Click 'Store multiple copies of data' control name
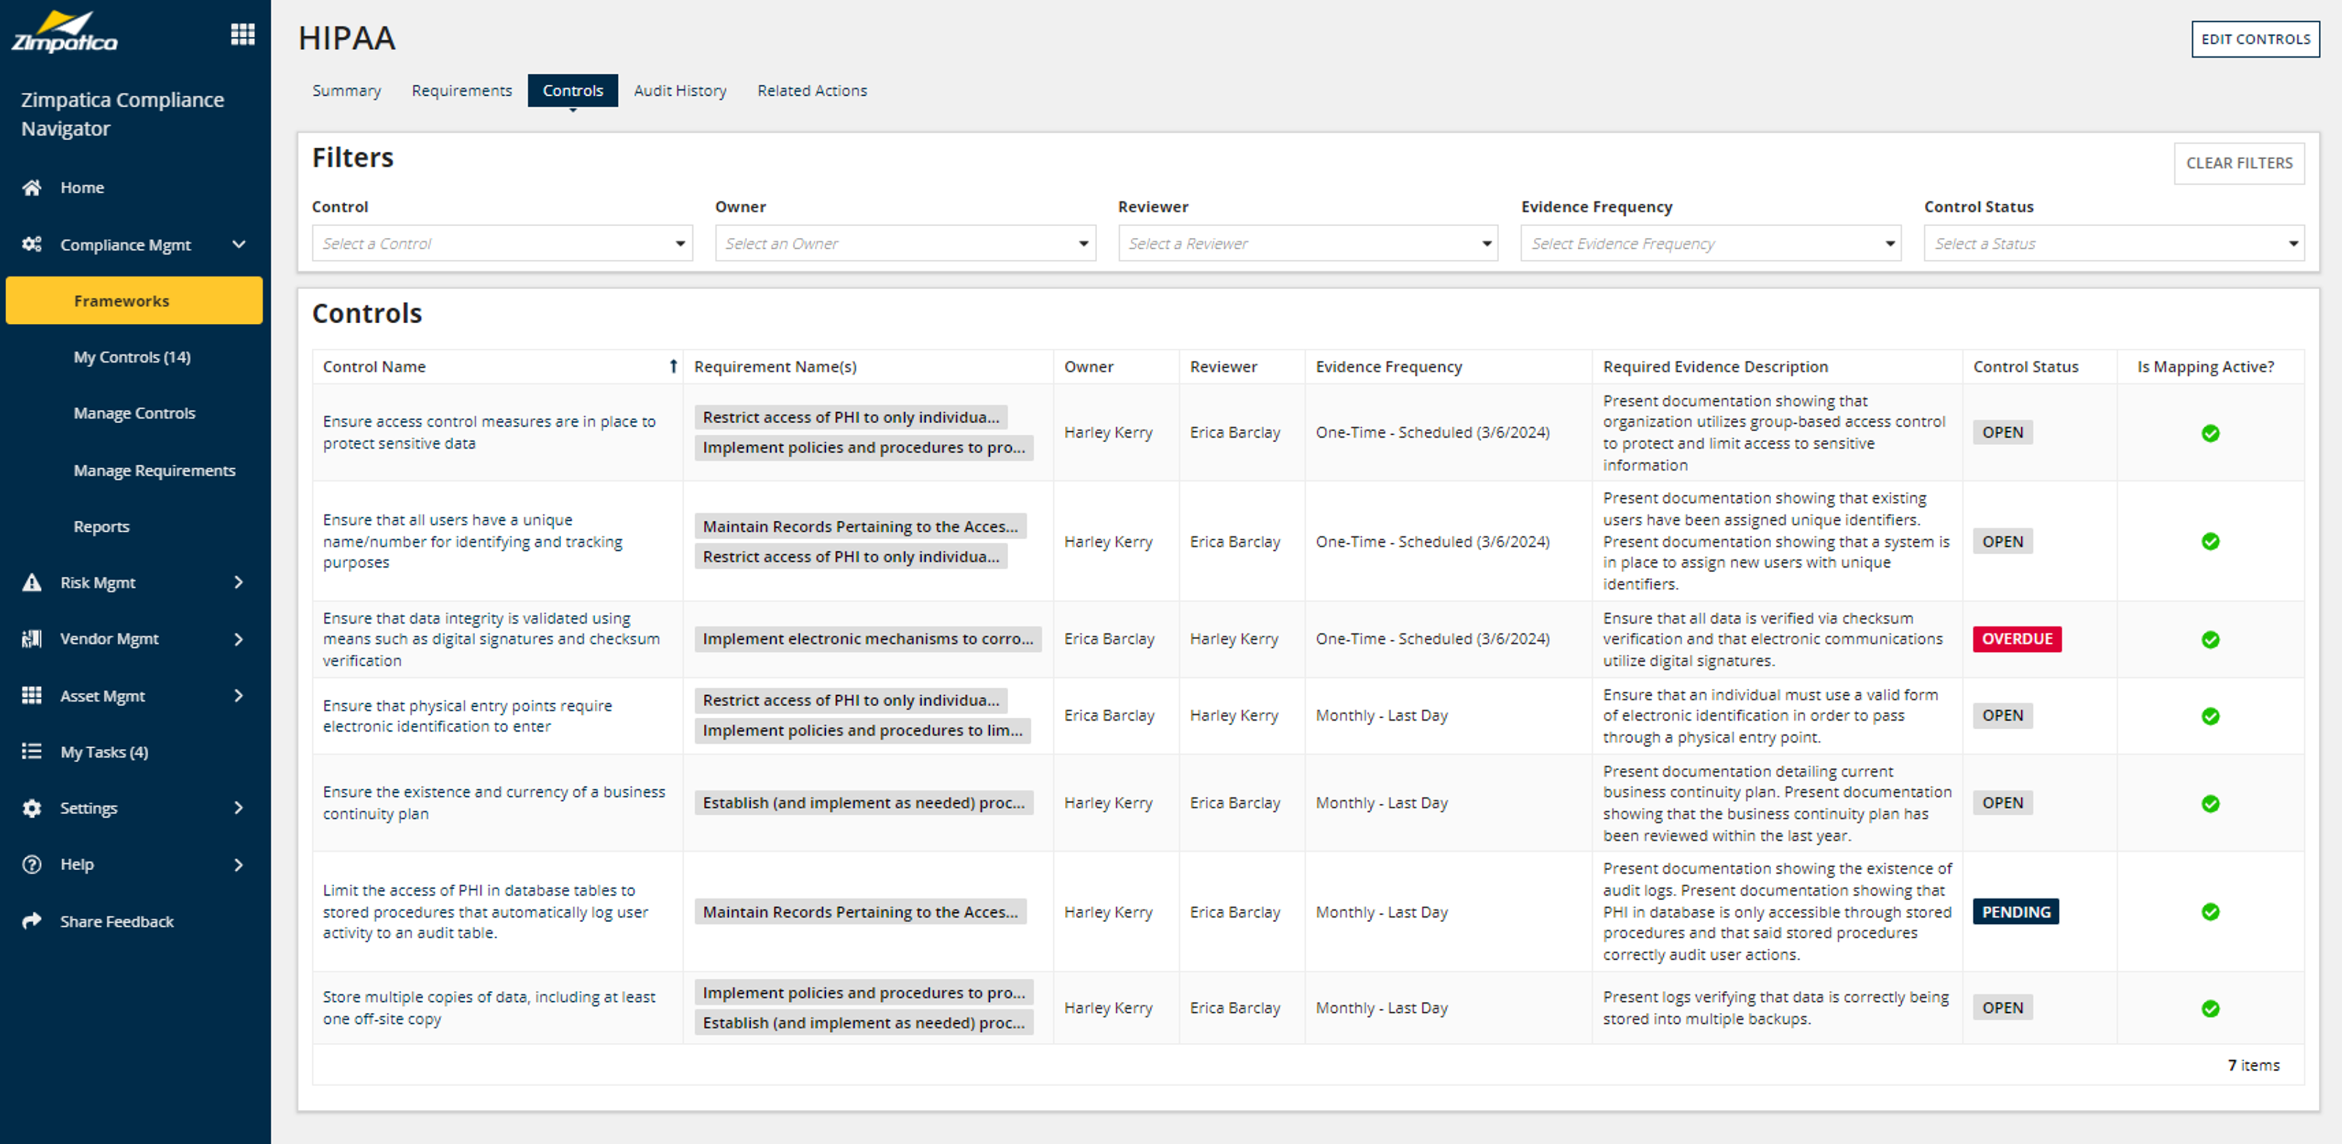 coord(488,1007)
